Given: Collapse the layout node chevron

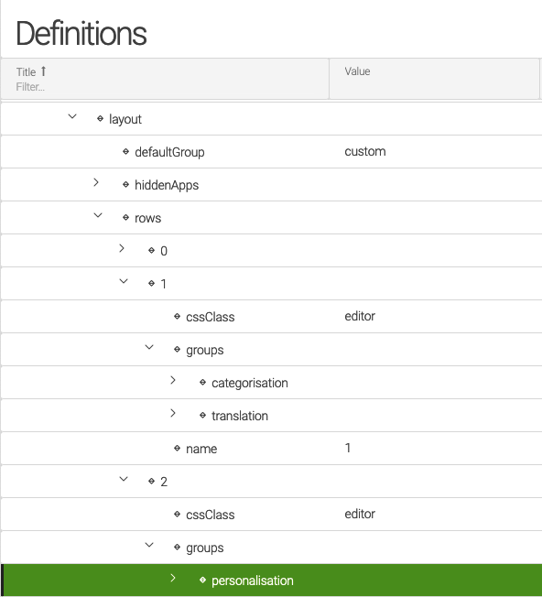Looking at the screenshot, I should coord(72,116).
